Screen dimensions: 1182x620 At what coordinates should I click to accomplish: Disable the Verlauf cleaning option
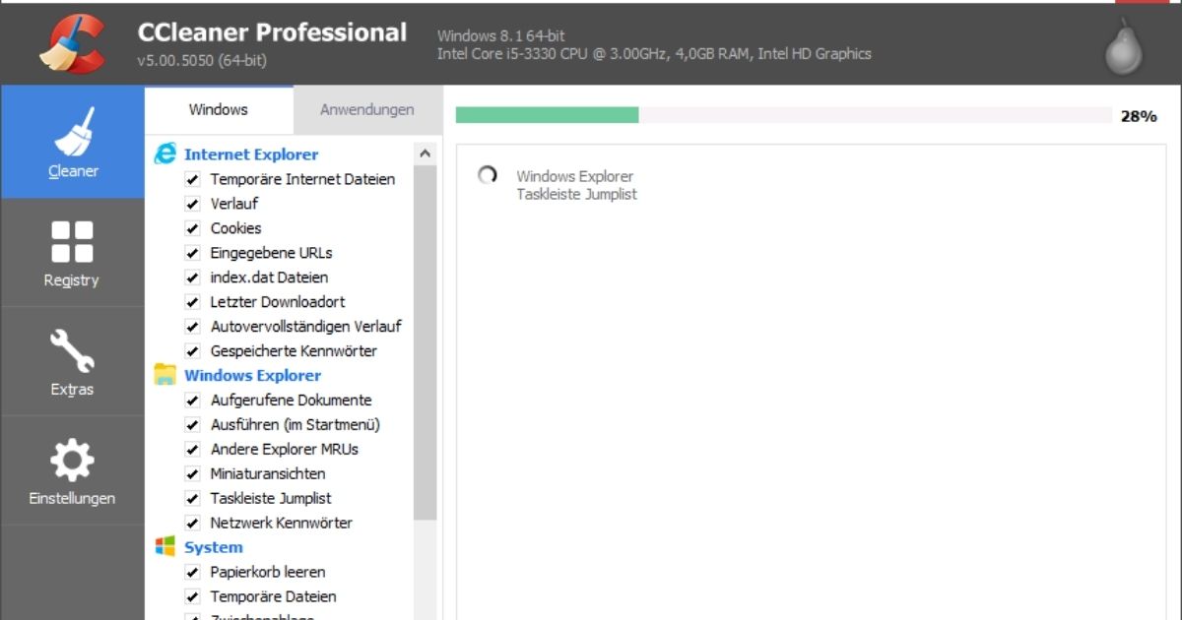click(x=193, y=203)
